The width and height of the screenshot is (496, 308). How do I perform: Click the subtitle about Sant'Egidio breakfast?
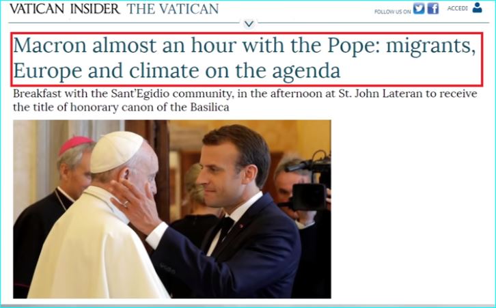[245, 100]
